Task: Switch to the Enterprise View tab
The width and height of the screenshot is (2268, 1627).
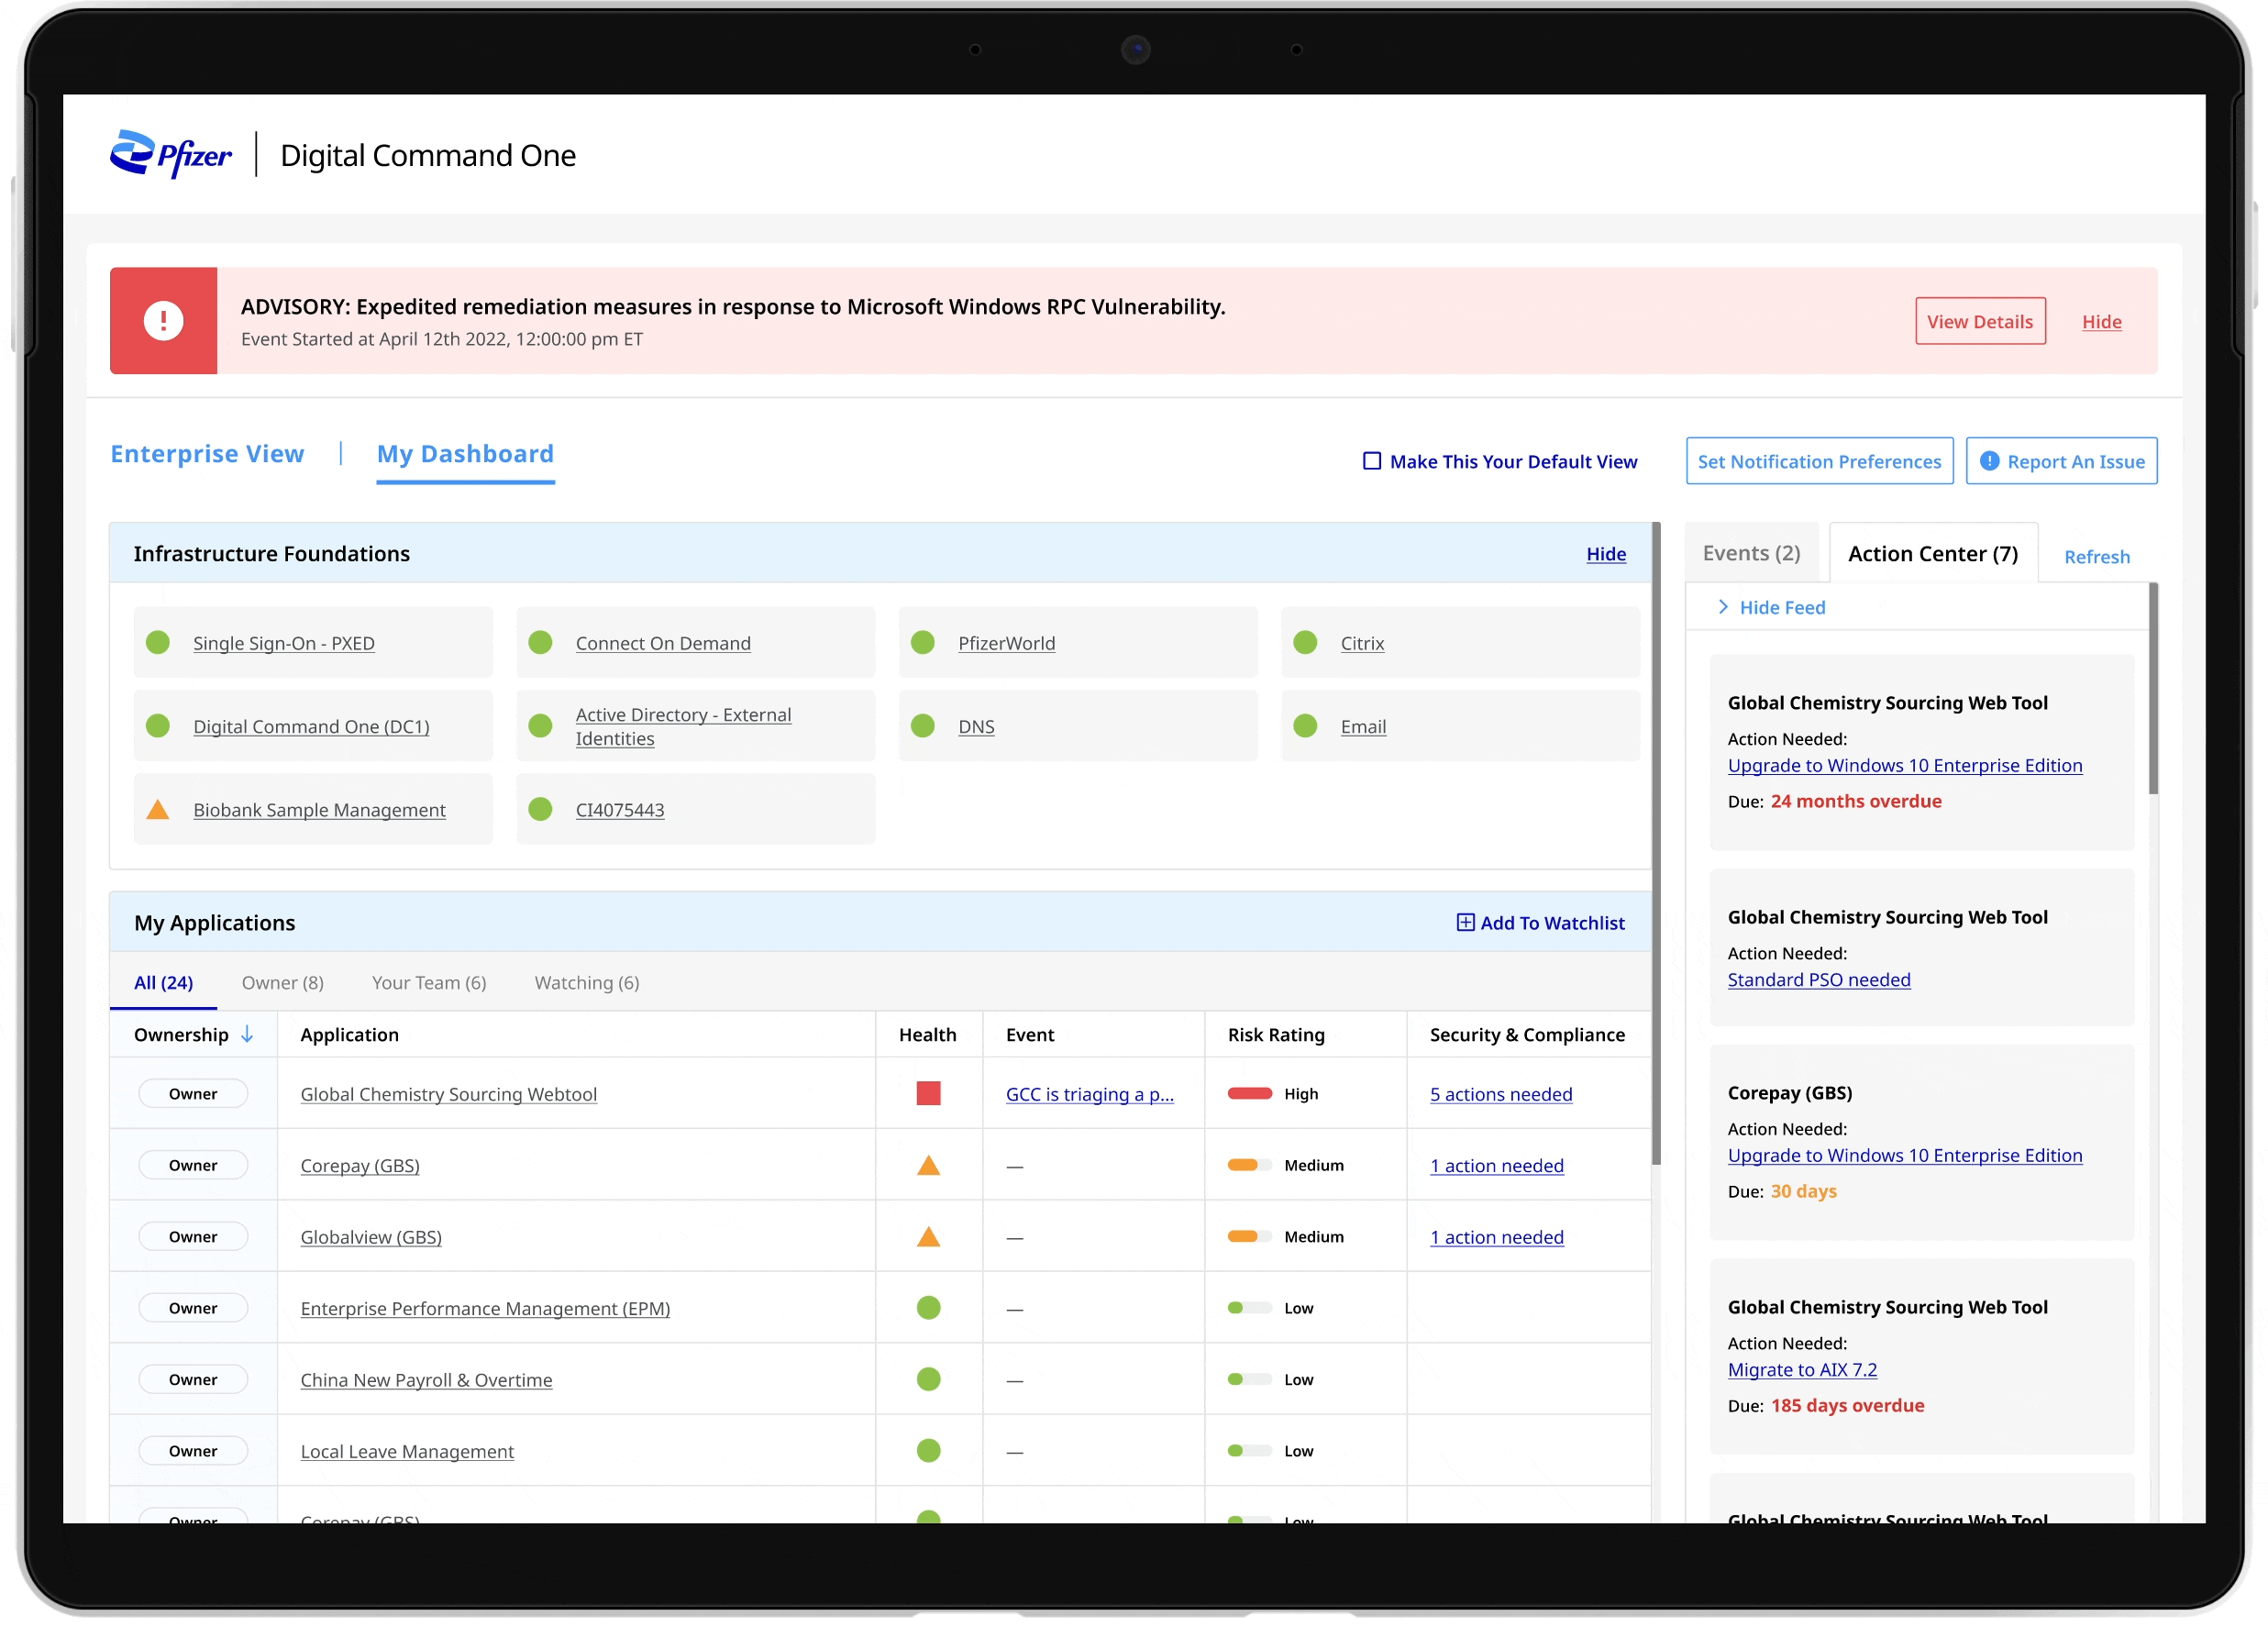Action: click(x=207, y=454)
